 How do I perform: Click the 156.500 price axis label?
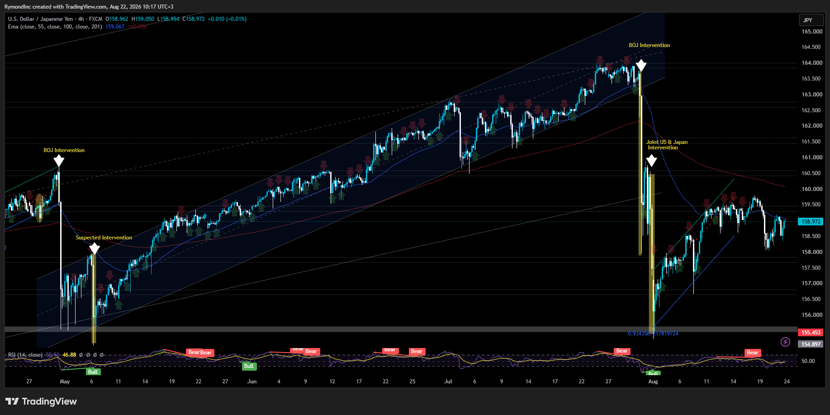click(812, 299)
